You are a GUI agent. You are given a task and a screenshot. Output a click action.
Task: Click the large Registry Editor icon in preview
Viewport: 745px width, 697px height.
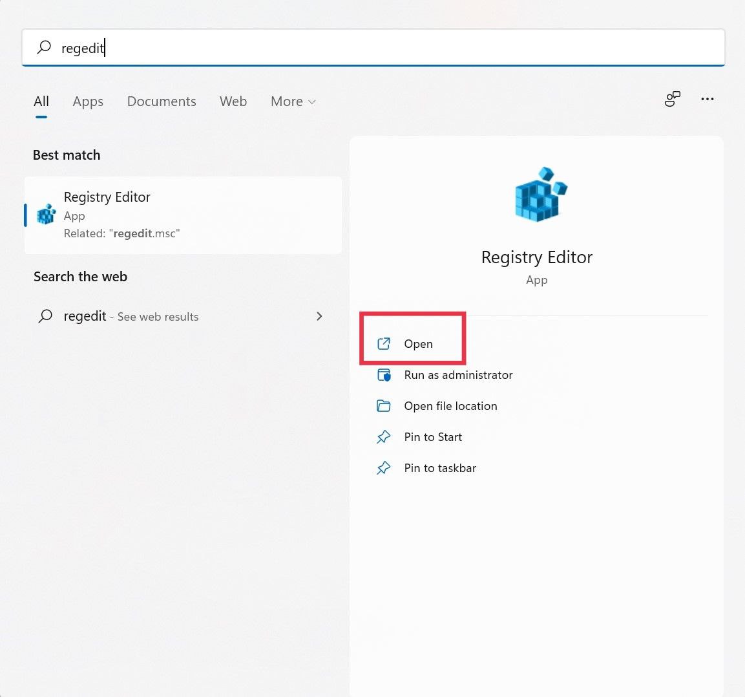pyautogui.click(x=541, y=195)
